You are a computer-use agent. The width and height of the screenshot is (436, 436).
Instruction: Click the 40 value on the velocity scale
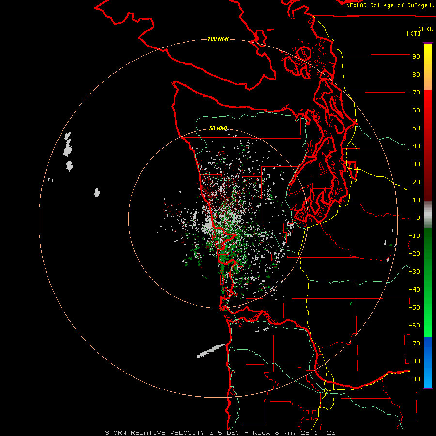click(416, 146)
